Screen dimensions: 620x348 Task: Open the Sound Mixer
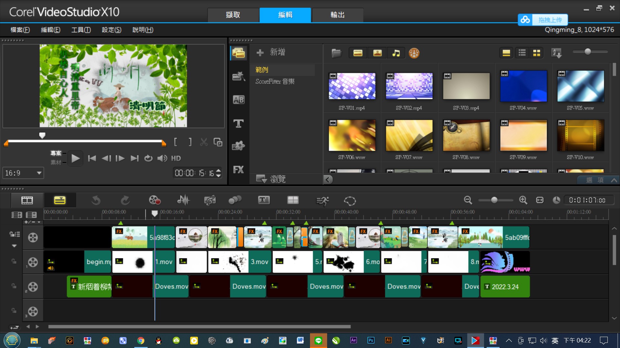(183, 200)
